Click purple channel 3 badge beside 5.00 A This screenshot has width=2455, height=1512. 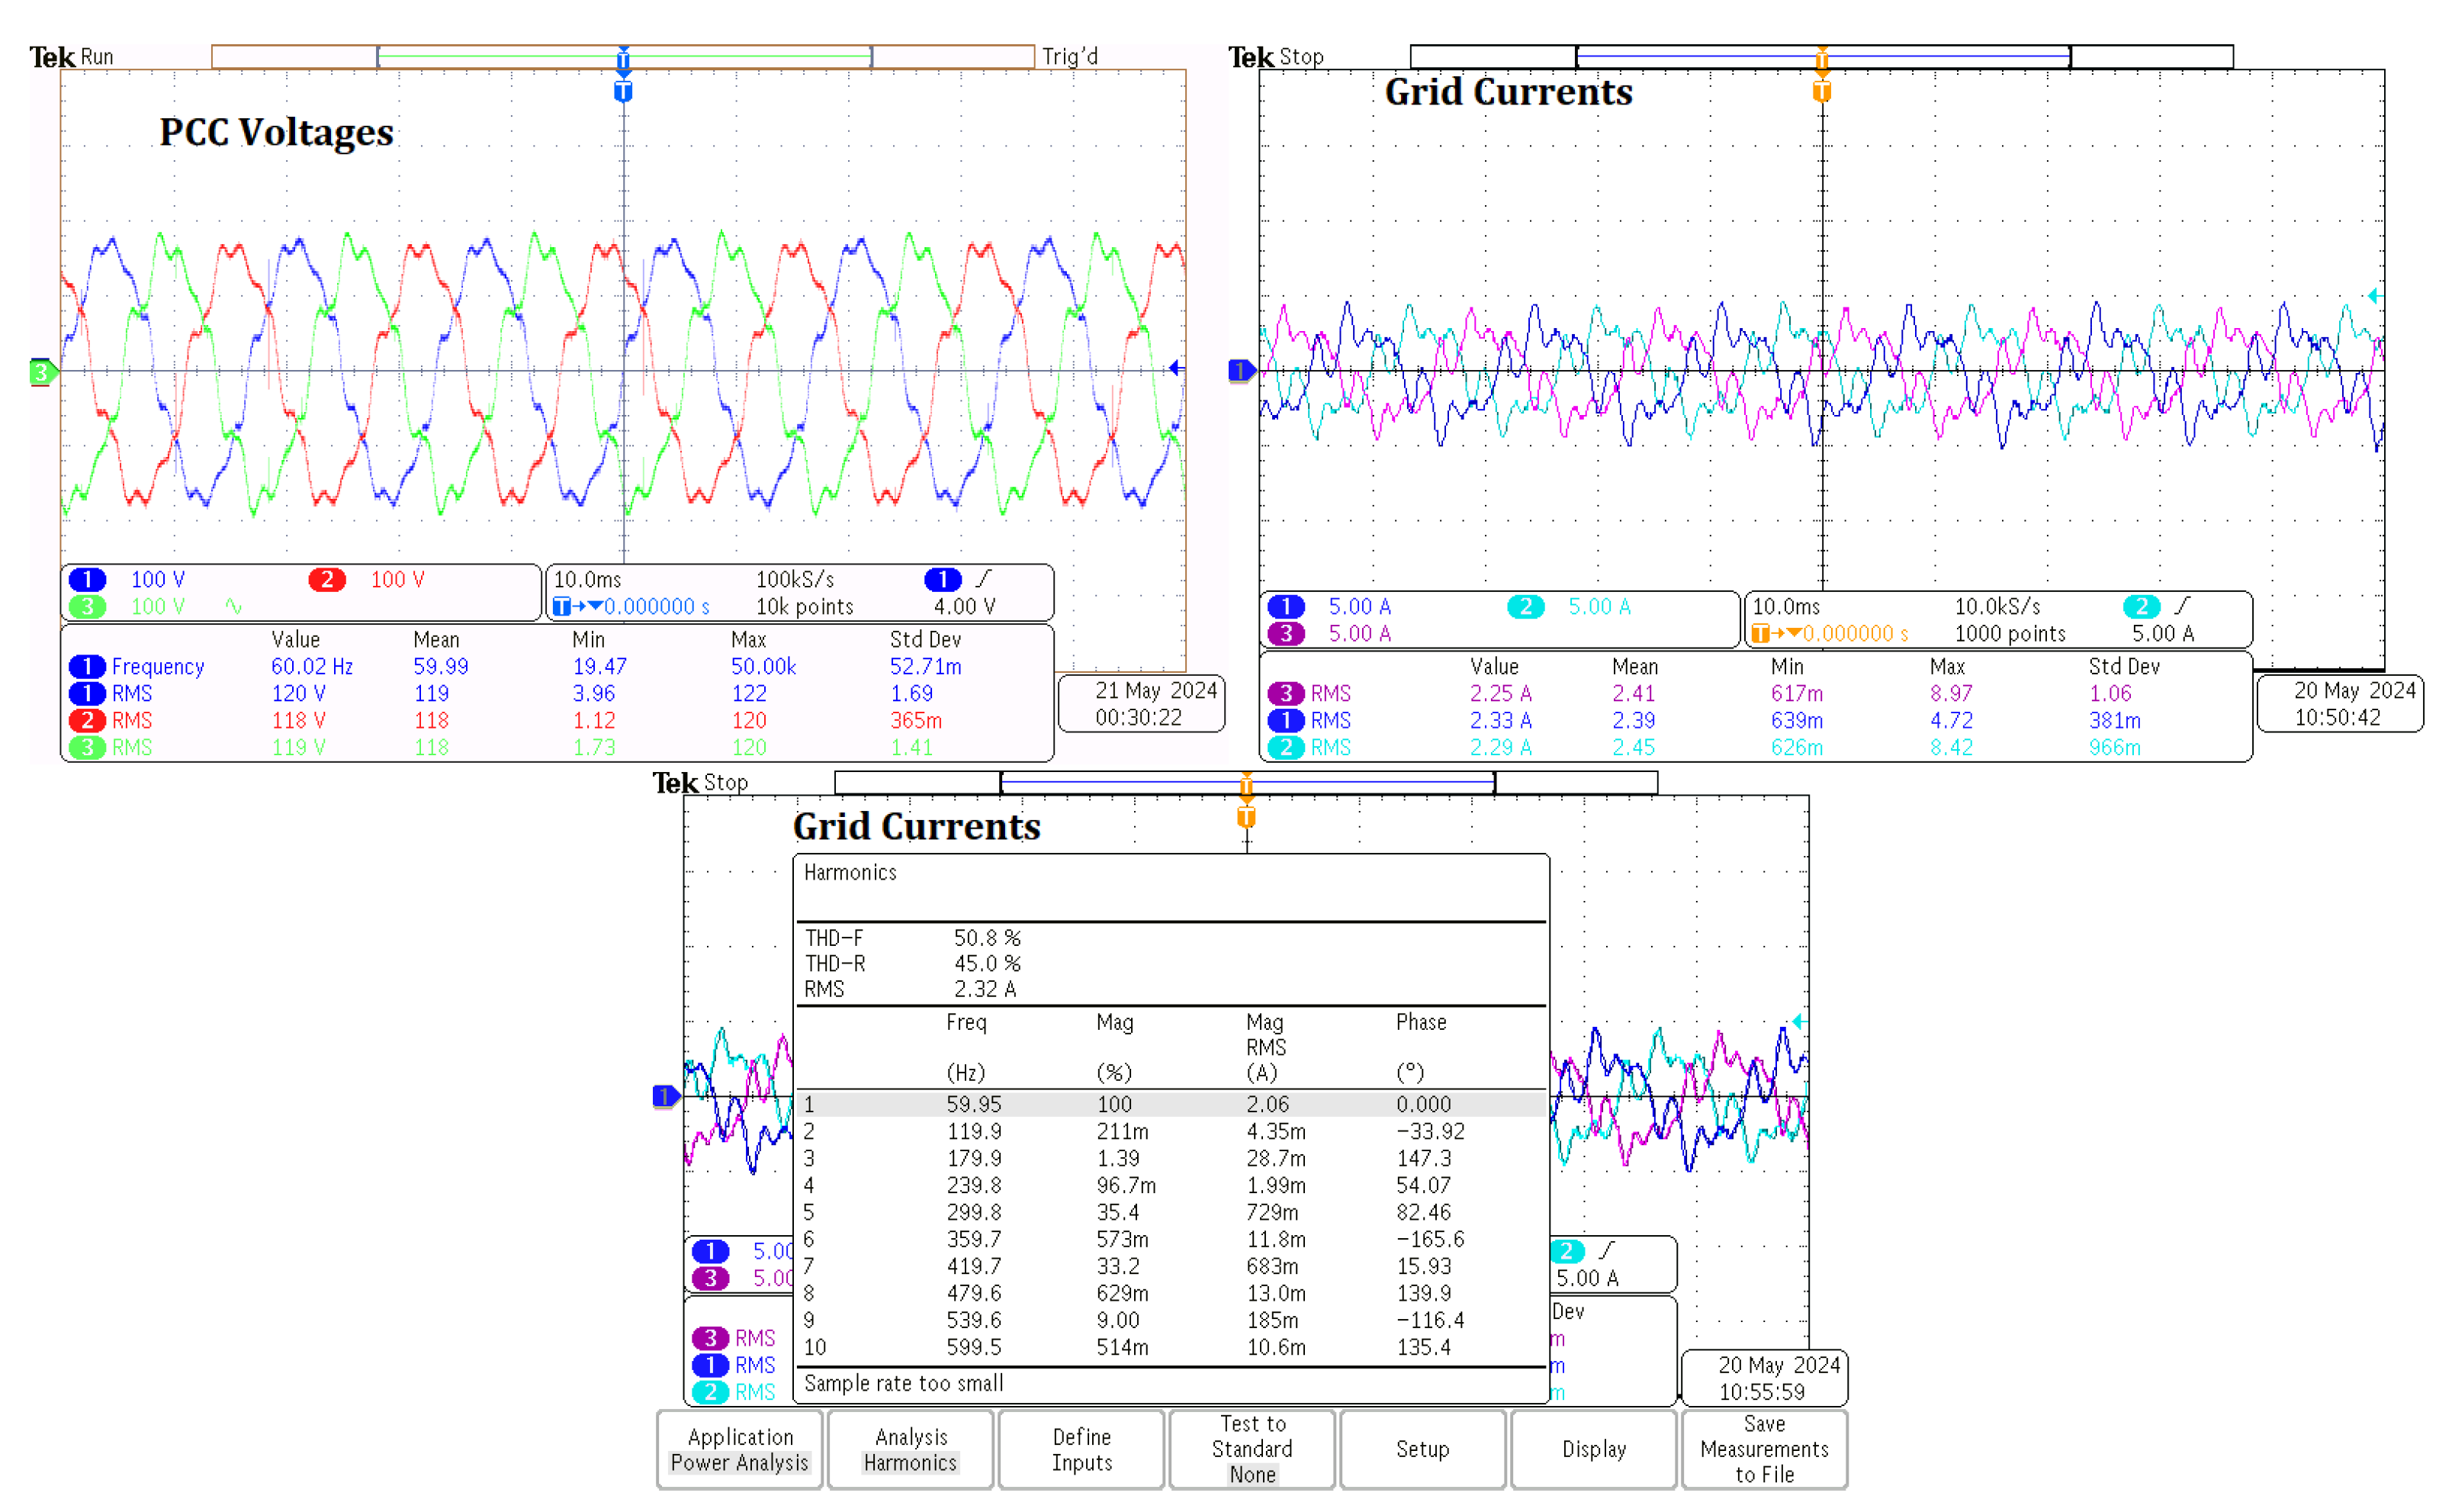tap(1286, 633)
